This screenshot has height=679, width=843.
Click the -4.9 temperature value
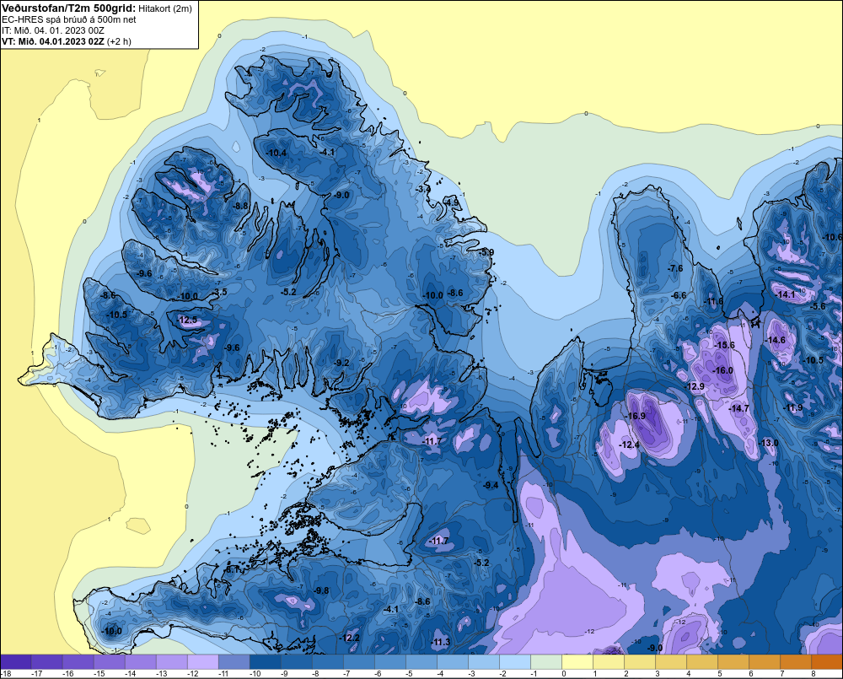pos(452,202)
